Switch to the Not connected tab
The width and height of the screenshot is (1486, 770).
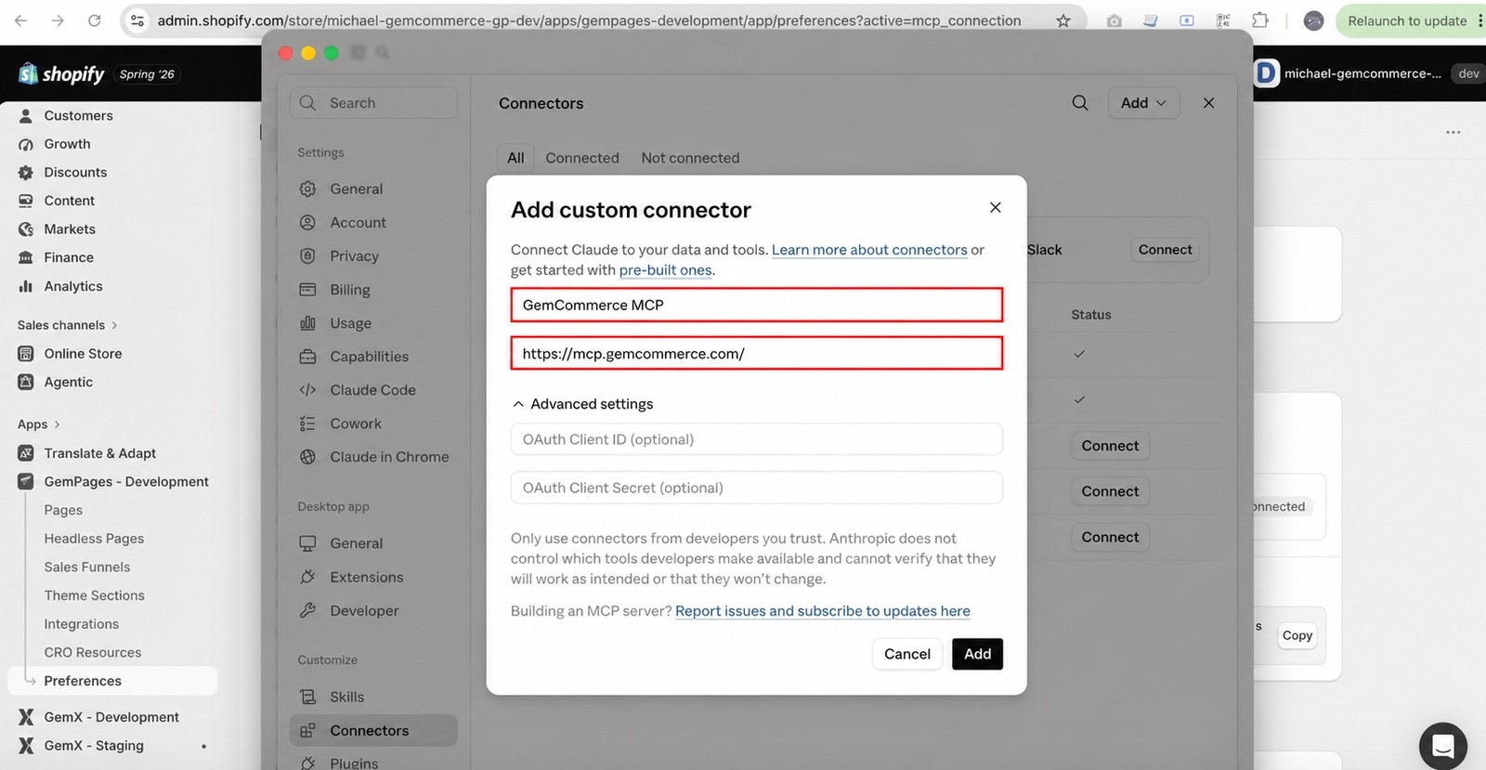point(690,158)
